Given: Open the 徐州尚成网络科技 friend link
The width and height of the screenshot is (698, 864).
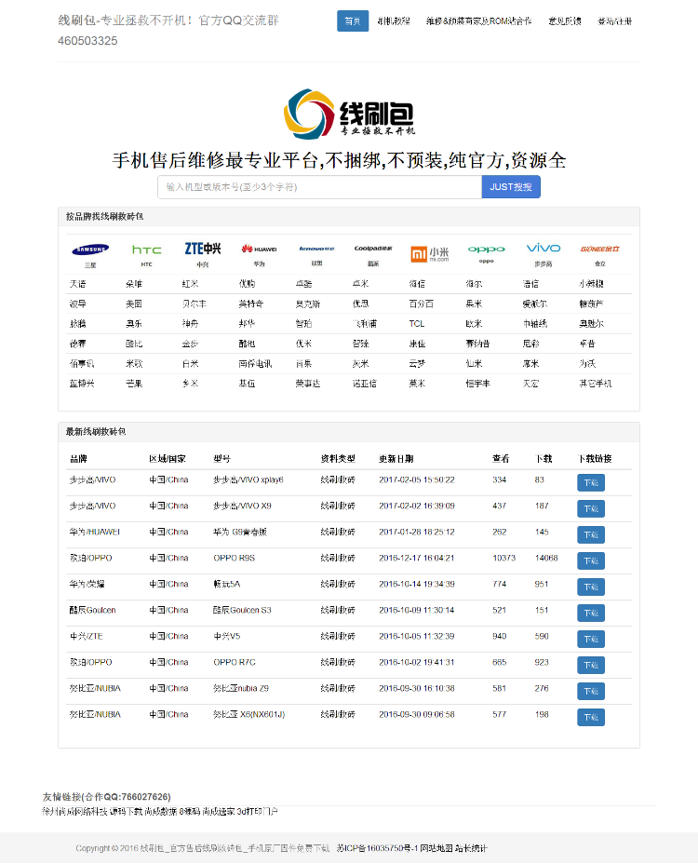Looking at the screenshot, I should pyautogui.click(x=75, y=812).
